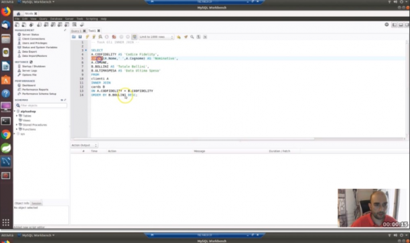Viewport: 410px width, 243px height.
Task: Collapse the alphashop schema
Action: [15, 111]
